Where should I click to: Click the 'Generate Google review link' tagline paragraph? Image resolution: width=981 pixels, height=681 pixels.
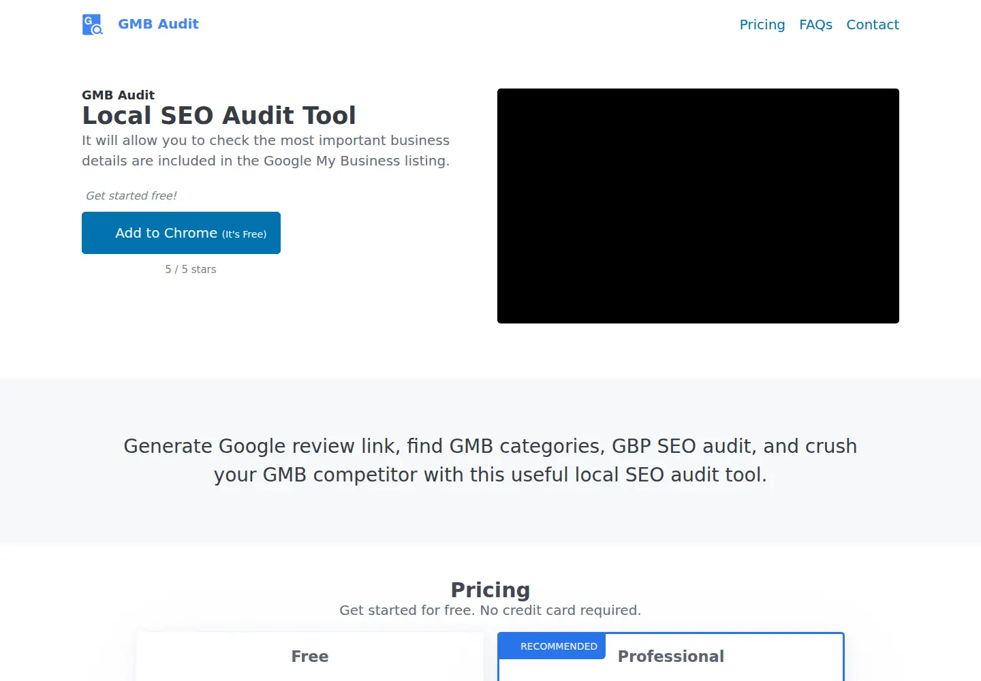[490, 460]
